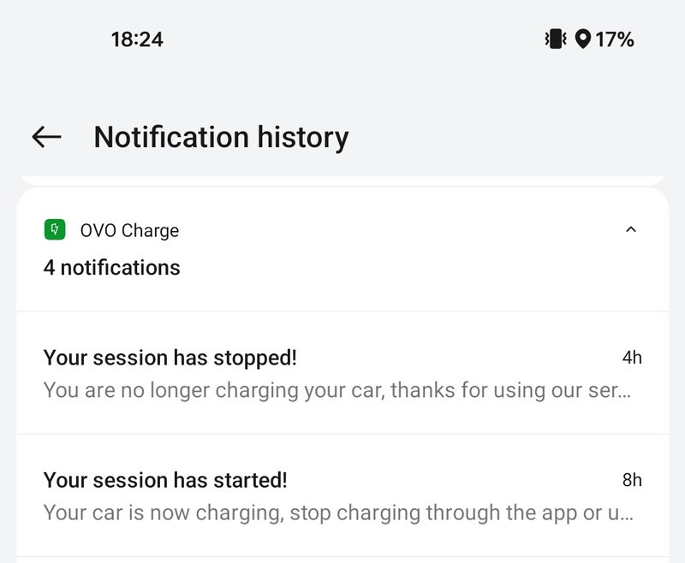The width and height of the screenshot is (685, 563).
Task: Tap the 18:24 clock in status bar
Action: [137, 39]
